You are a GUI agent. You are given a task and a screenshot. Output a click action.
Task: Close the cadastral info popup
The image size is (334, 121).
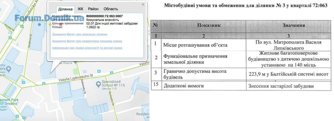click(143, 4)
